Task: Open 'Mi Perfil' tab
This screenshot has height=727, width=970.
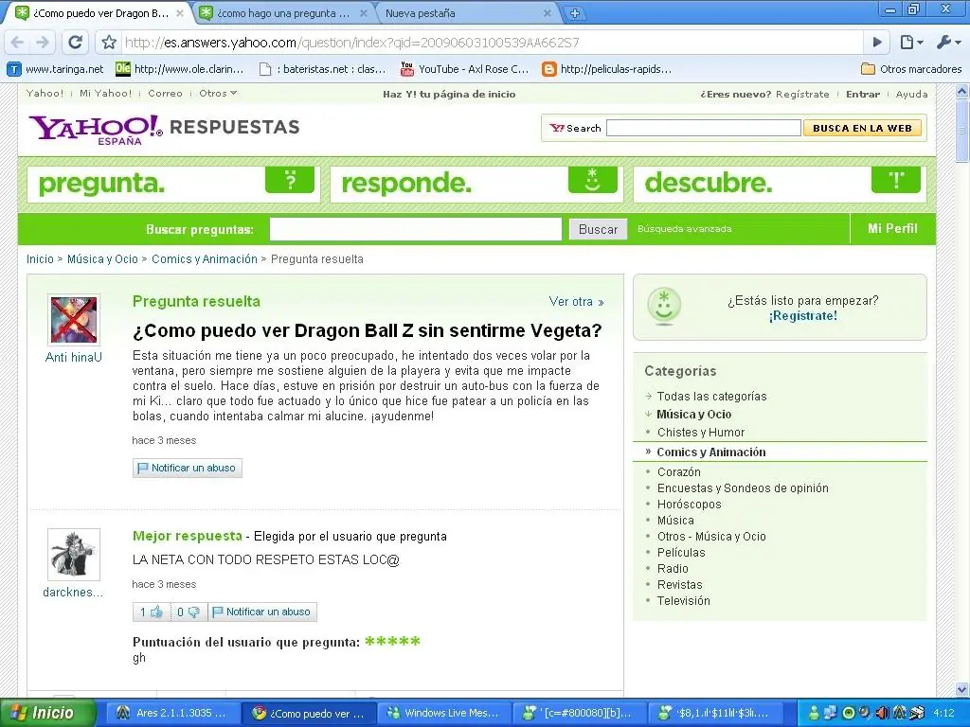Action: coord(892,229)
